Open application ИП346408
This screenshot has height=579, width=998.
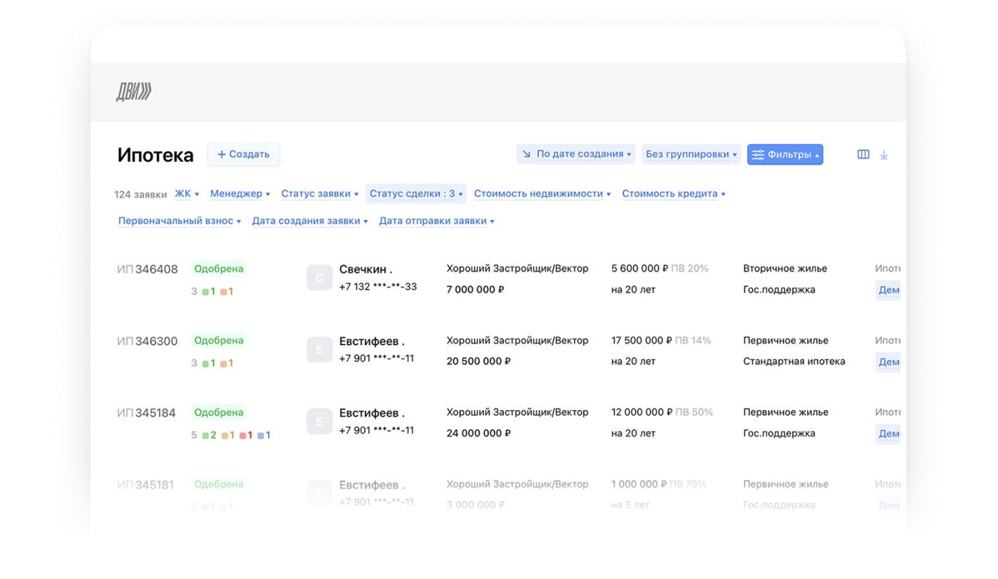148,270
